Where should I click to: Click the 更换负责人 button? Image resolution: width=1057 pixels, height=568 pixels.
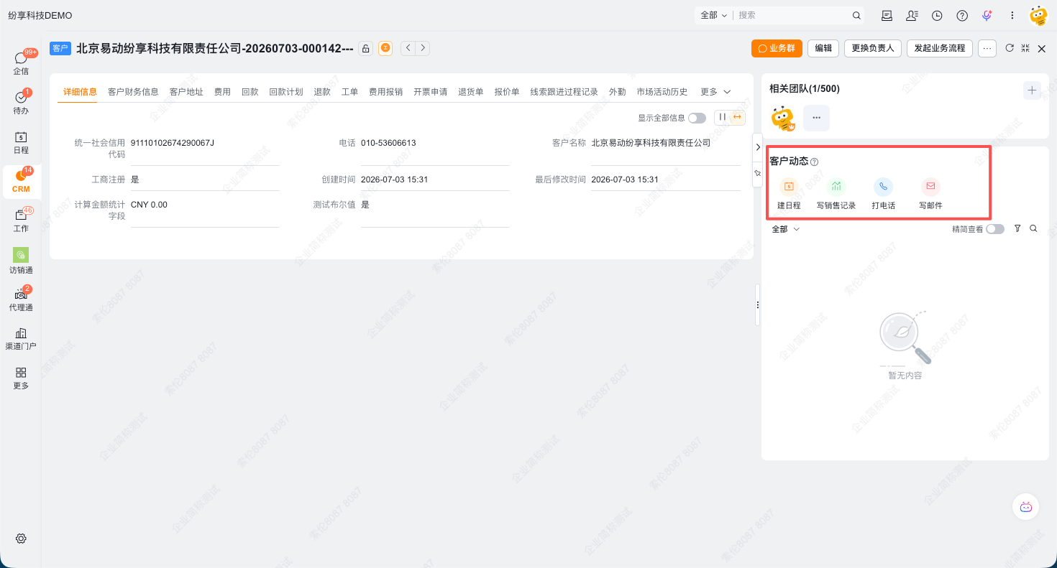click(x=872, y=48)
